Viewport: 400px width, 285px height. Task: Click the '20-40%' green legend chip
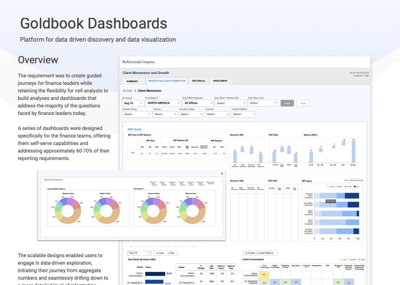[x=349, y=260]
